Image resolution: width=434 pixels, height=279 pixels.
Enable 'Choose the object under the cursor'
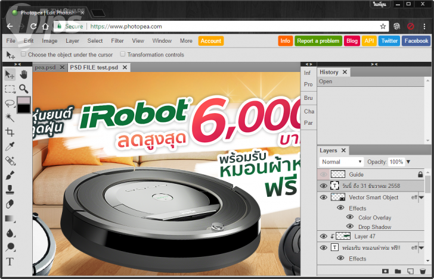click(x=23, y=54)
